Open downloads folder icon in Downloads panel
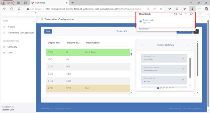 tap(175, 14)
